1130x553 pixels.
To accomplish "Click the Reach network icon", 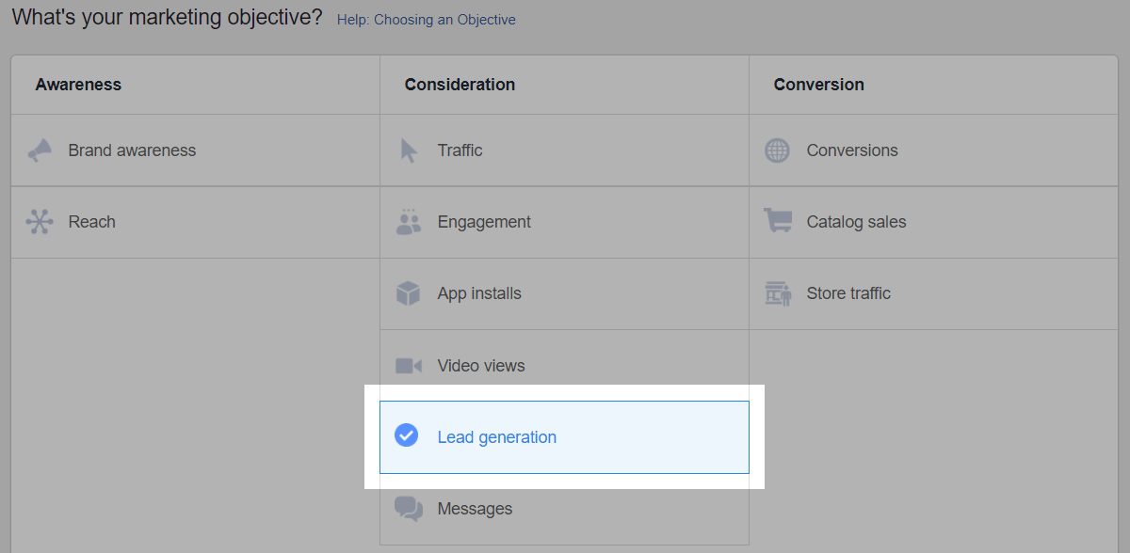I will click(40, 222).
